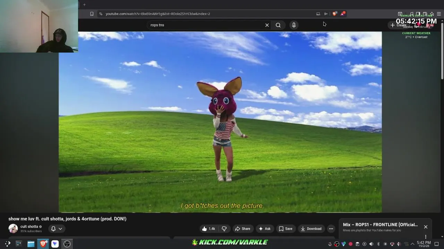Image resolution: width=444 pixels, height=249 pixels.
Task: Open volume control in system tray
Action: click(371, 244)
